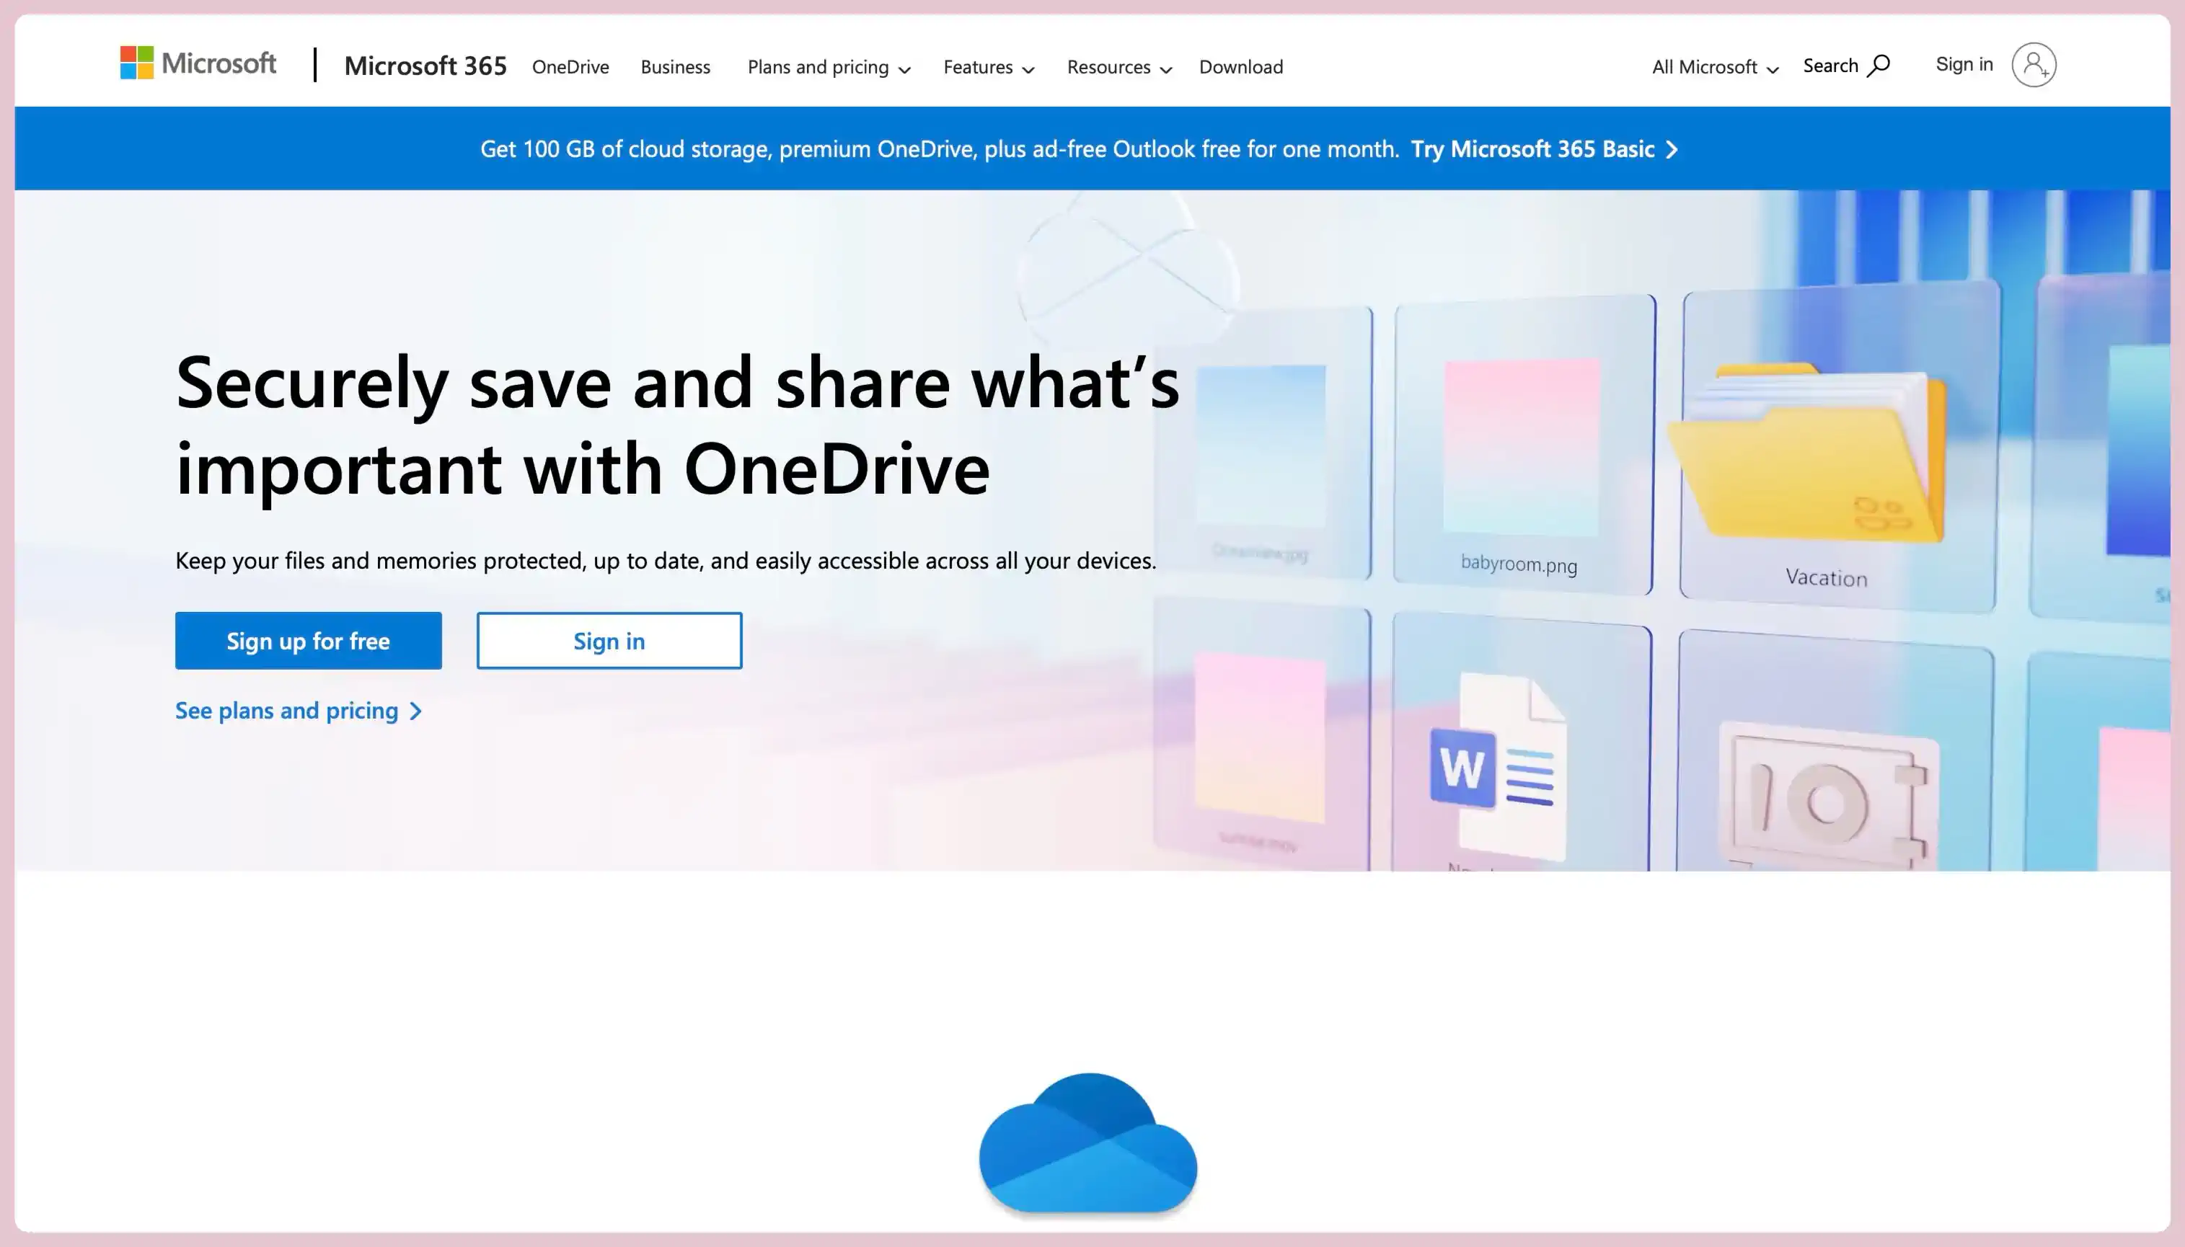
Task: Click the Word document icon
Action: click(1497, 765)
